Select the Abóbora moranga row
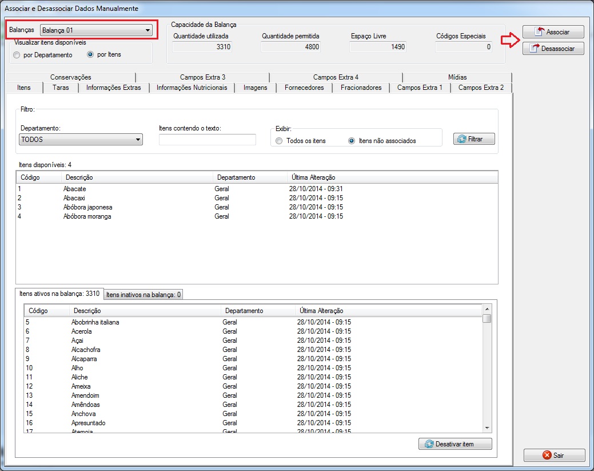The image size is (594, 471). 257,216
